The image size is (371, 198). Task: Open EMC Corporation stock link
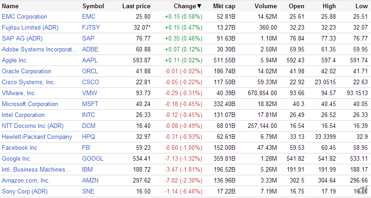[x=24, y=16]
